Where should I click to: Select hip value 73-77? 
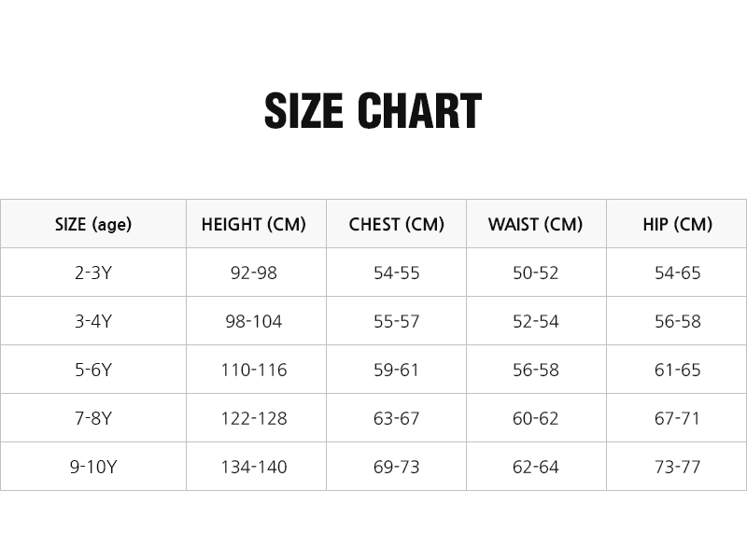[x=677, y=467]
